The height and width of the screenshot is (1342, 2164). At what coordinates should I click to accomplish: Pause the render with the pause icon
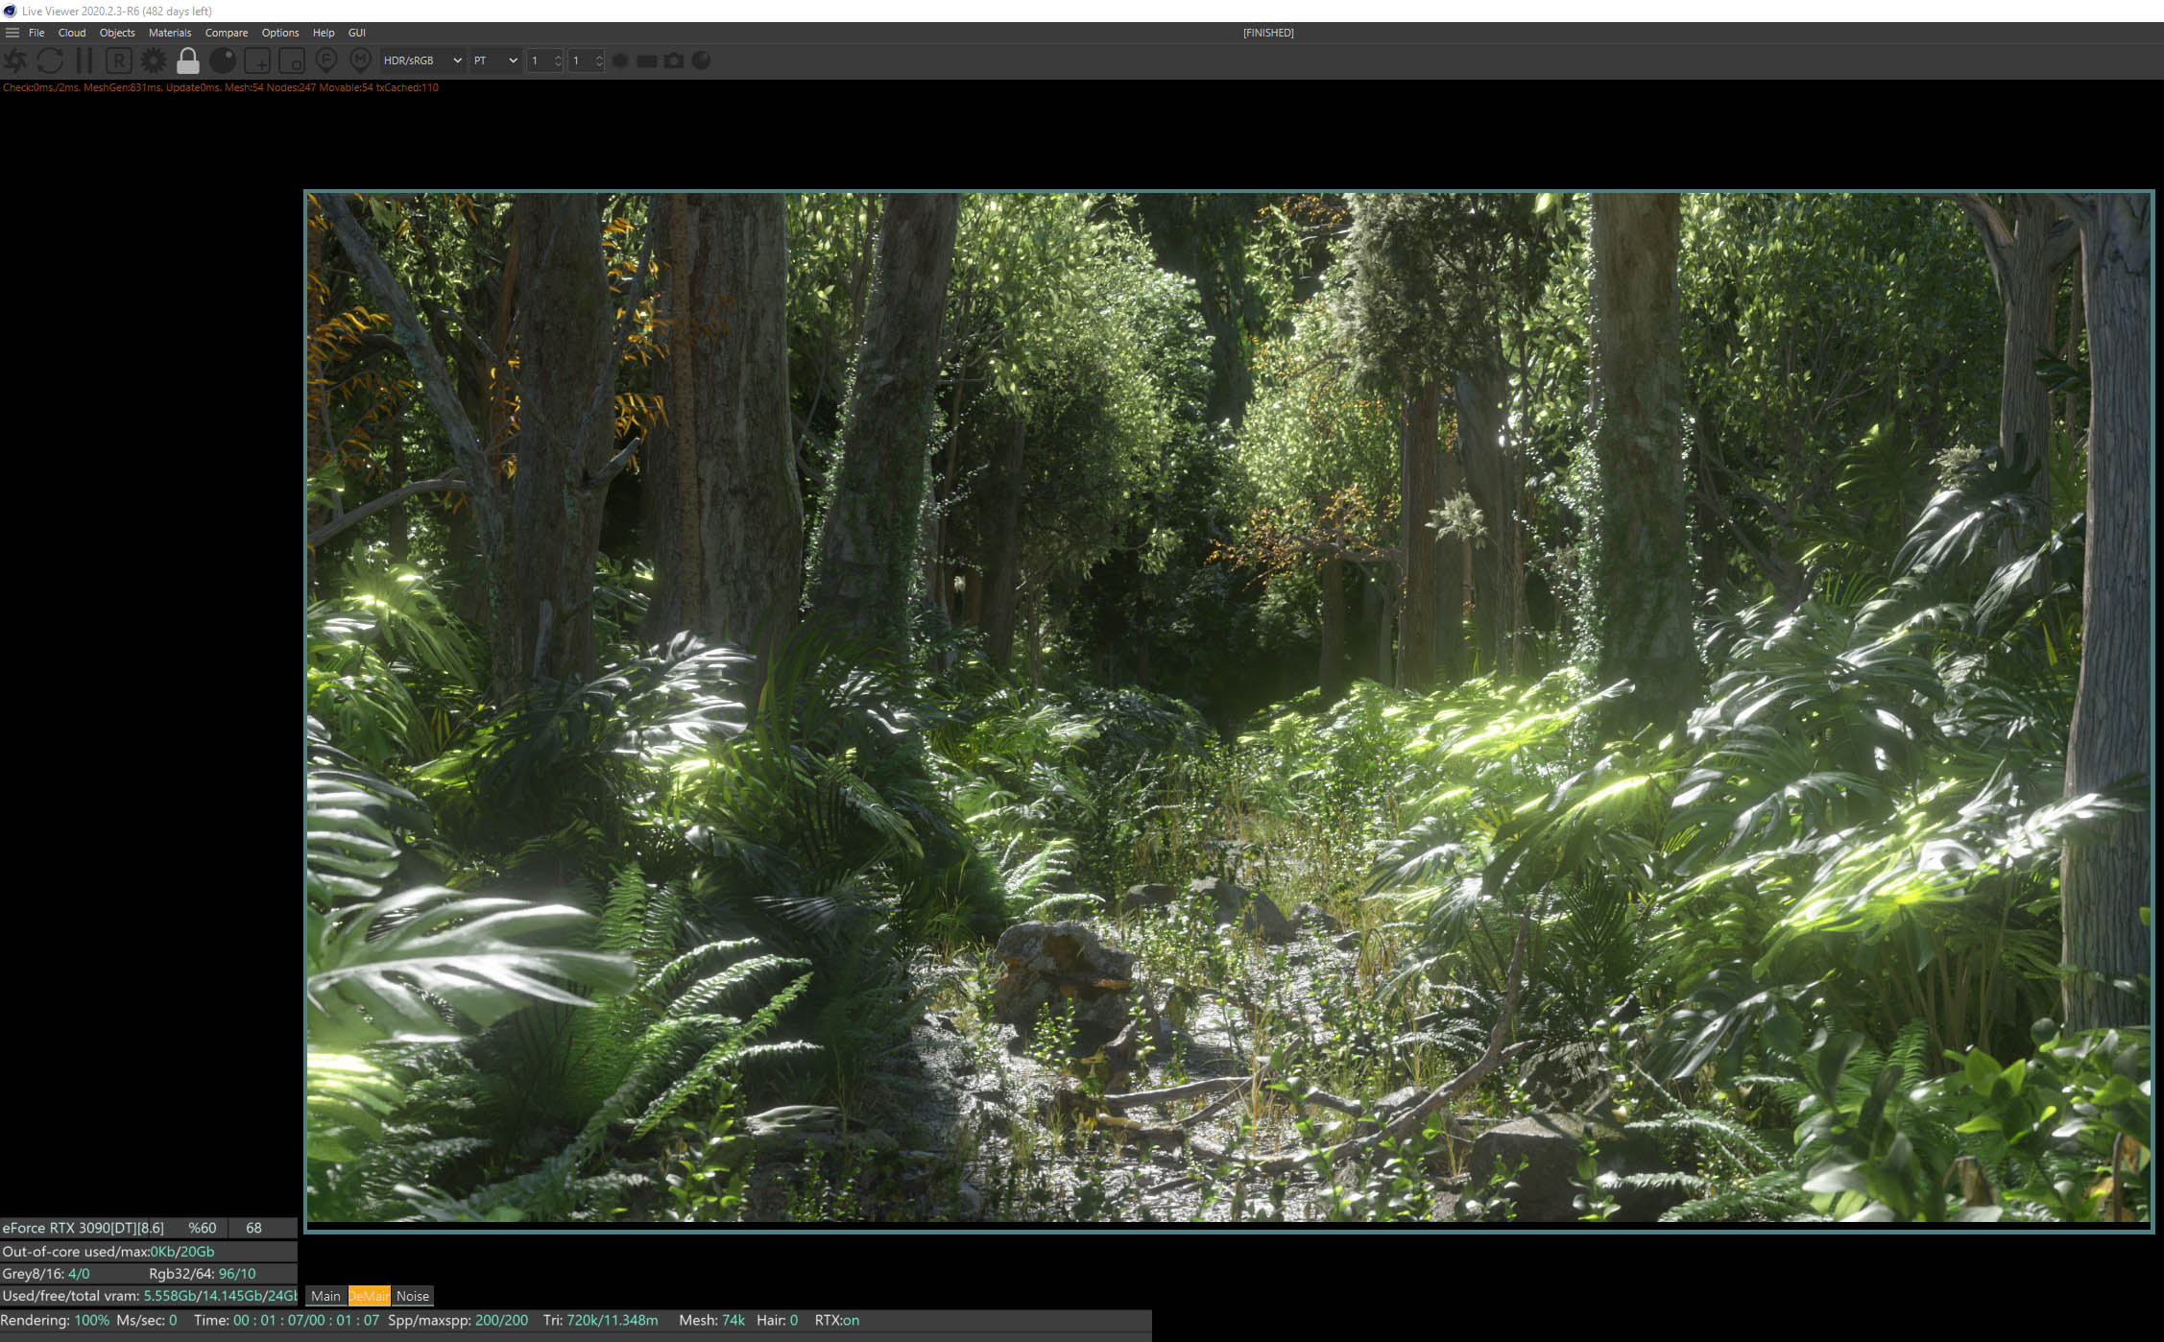tap(84, 60)
